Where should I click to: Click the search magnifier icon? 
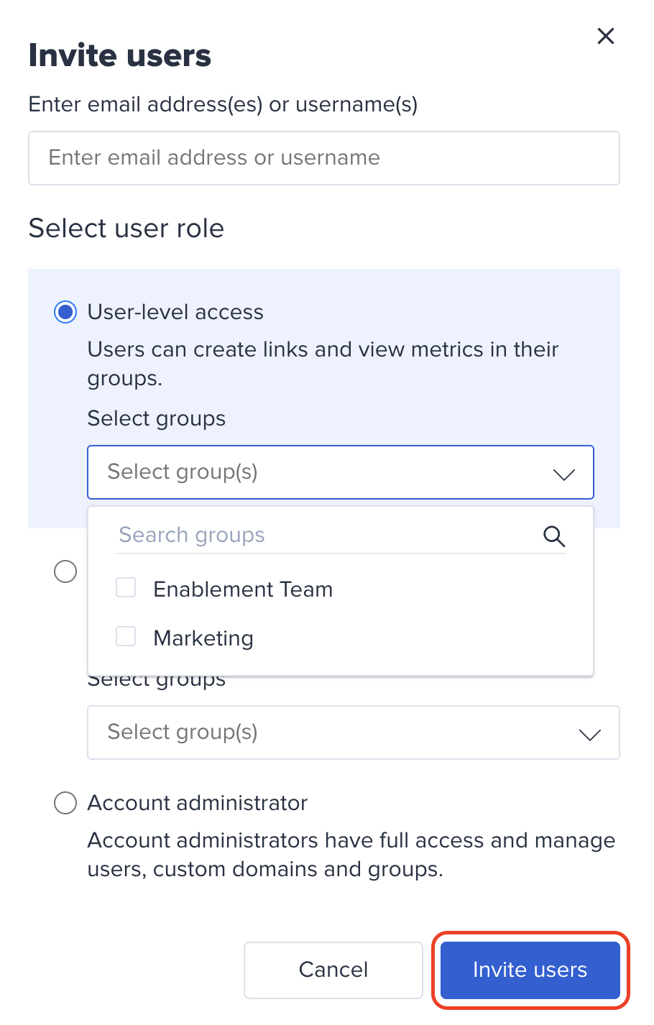pos(554,536)
